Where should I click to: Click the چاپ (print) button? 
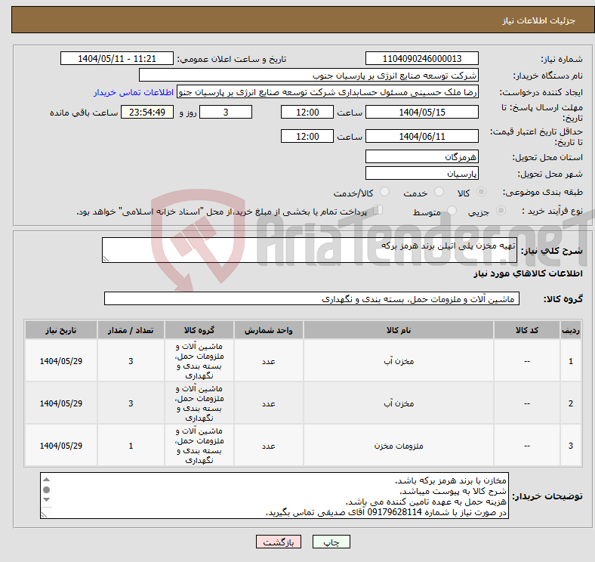coord(331,542)
